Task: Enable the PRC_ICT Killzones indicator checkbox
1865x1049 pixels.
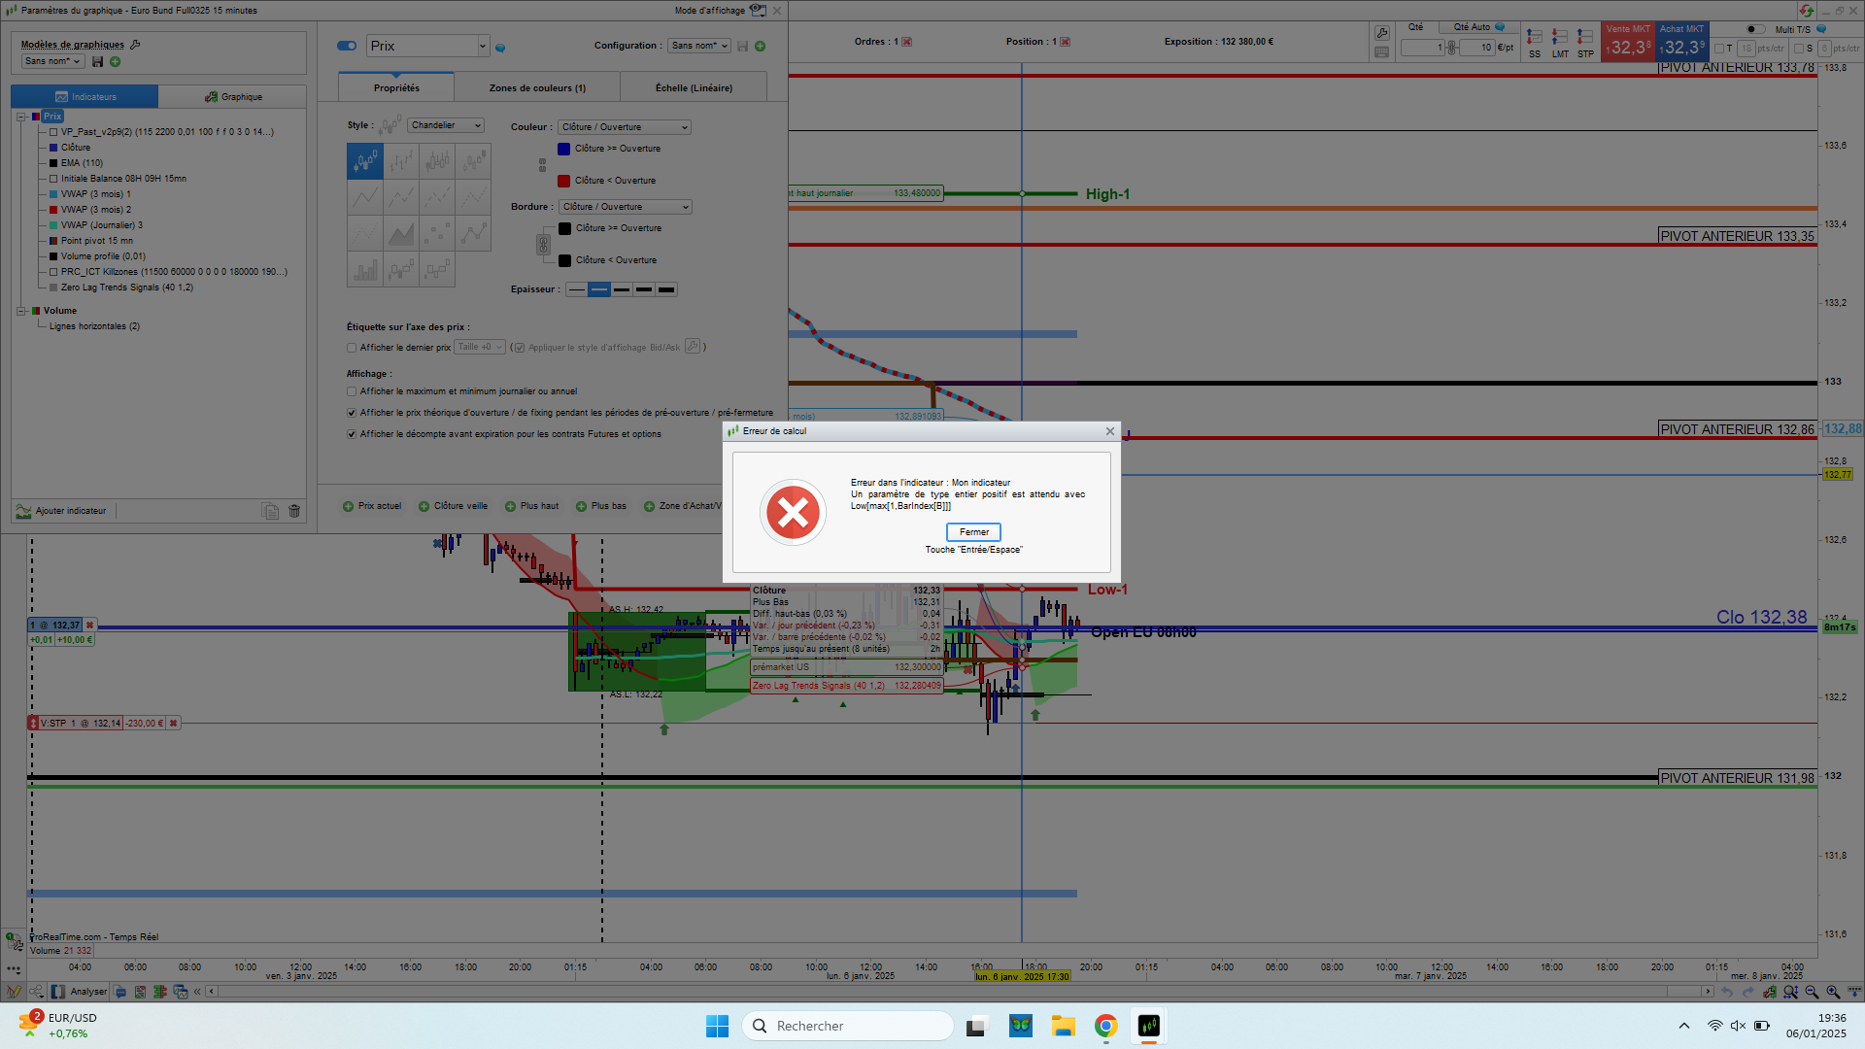Action: pos(54,272)
